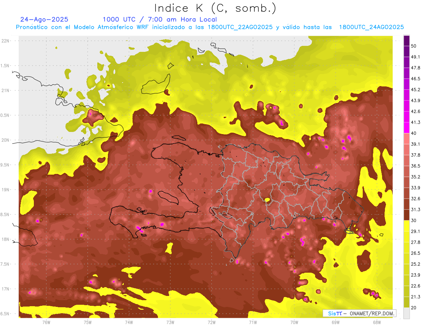Click the legend value "47.8"

point(416,68)
